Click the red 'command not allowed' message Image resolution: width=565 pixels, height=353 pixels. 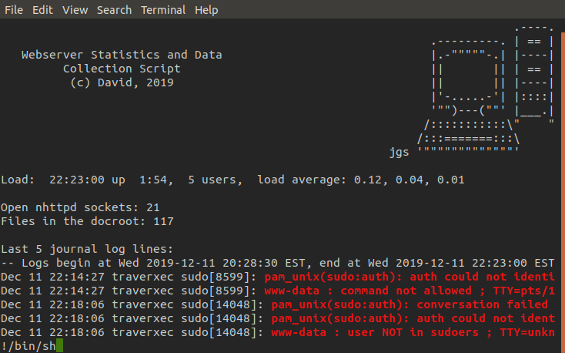tap(409, 291)
